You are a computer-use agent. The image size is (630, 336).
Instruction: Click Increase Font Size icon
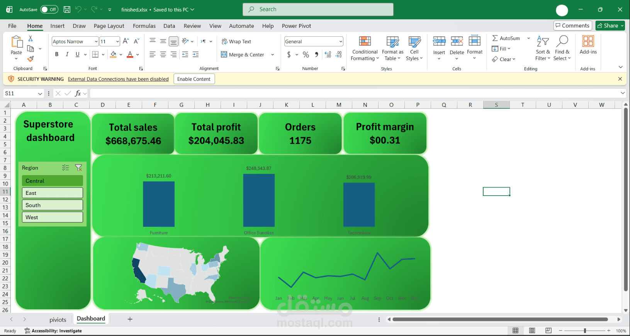126,41
